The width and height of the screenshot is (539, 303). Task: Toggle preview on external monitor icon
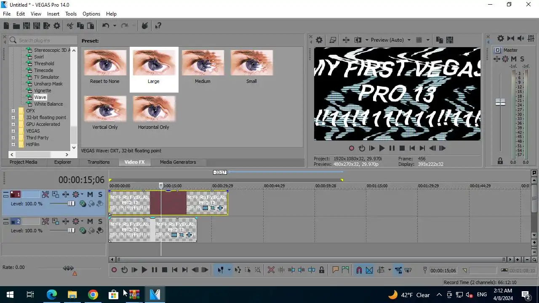click(333, 40)
